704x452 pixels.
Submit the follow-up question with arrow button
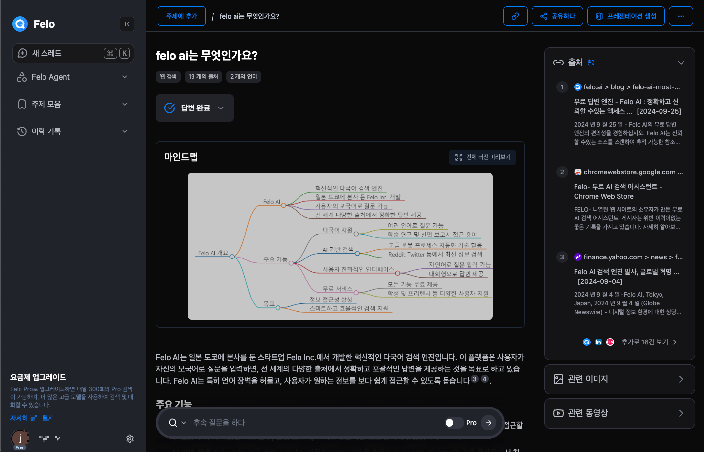click(489, 423)
